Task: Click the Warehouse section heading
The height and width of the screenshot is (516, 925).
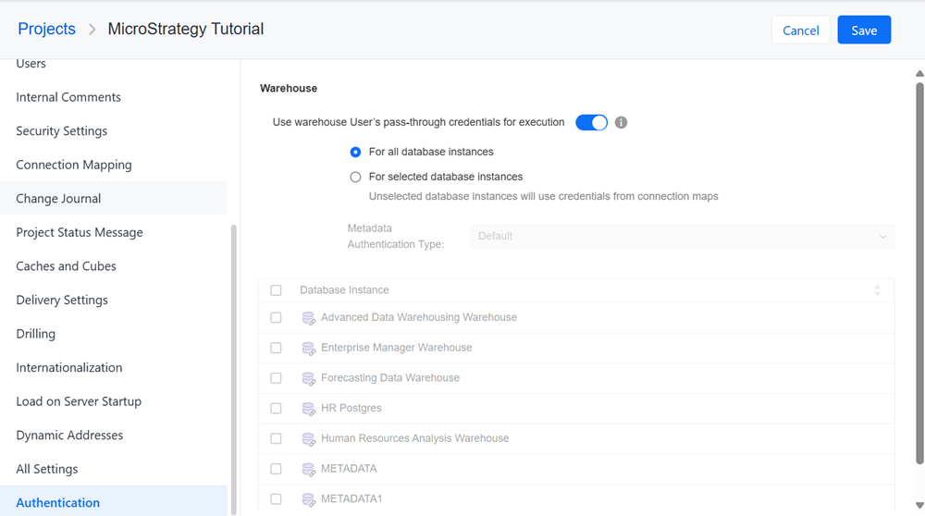Action: click(x=289, y=89)
